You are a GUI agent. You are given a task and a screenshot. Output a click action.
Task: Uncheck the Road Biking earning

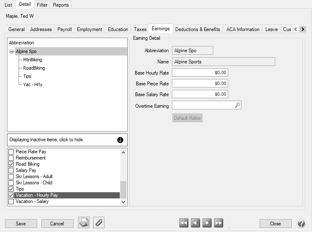pyautogui.click(x=11, y=164)
